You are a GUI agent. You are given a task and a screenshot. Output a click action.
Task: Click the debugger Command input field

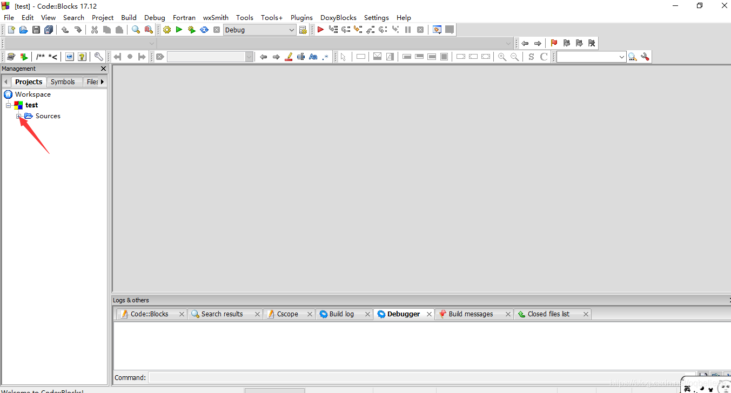422,377
